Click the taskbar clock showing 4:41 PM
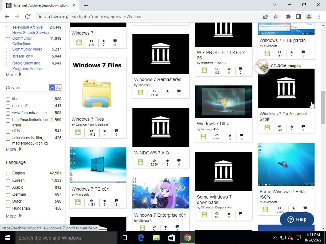326x244 pixels. click(313, 237)
